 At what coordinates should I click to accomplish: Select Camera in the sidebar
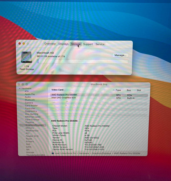[29, 103]
